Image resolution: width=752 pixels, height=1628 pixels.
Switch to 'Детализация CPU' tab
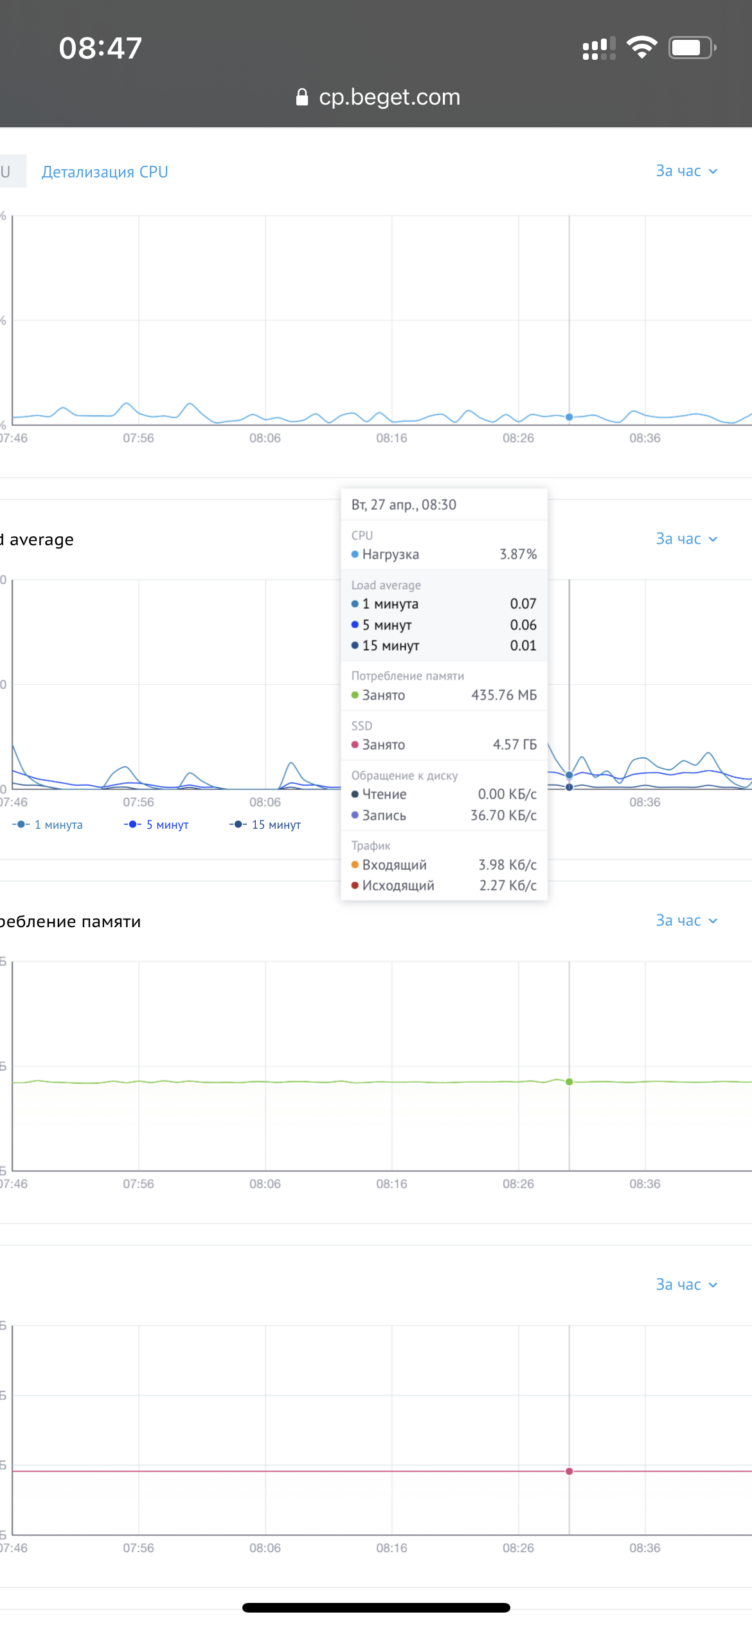[x=105, y=172]
